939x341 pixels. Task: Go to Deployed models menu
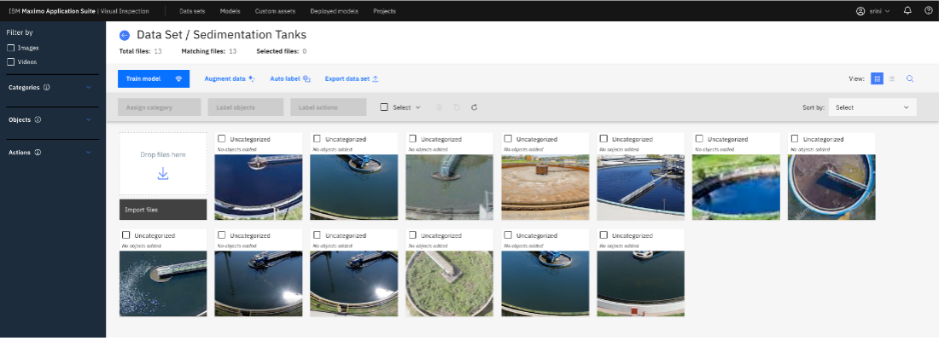click(334, 11)
